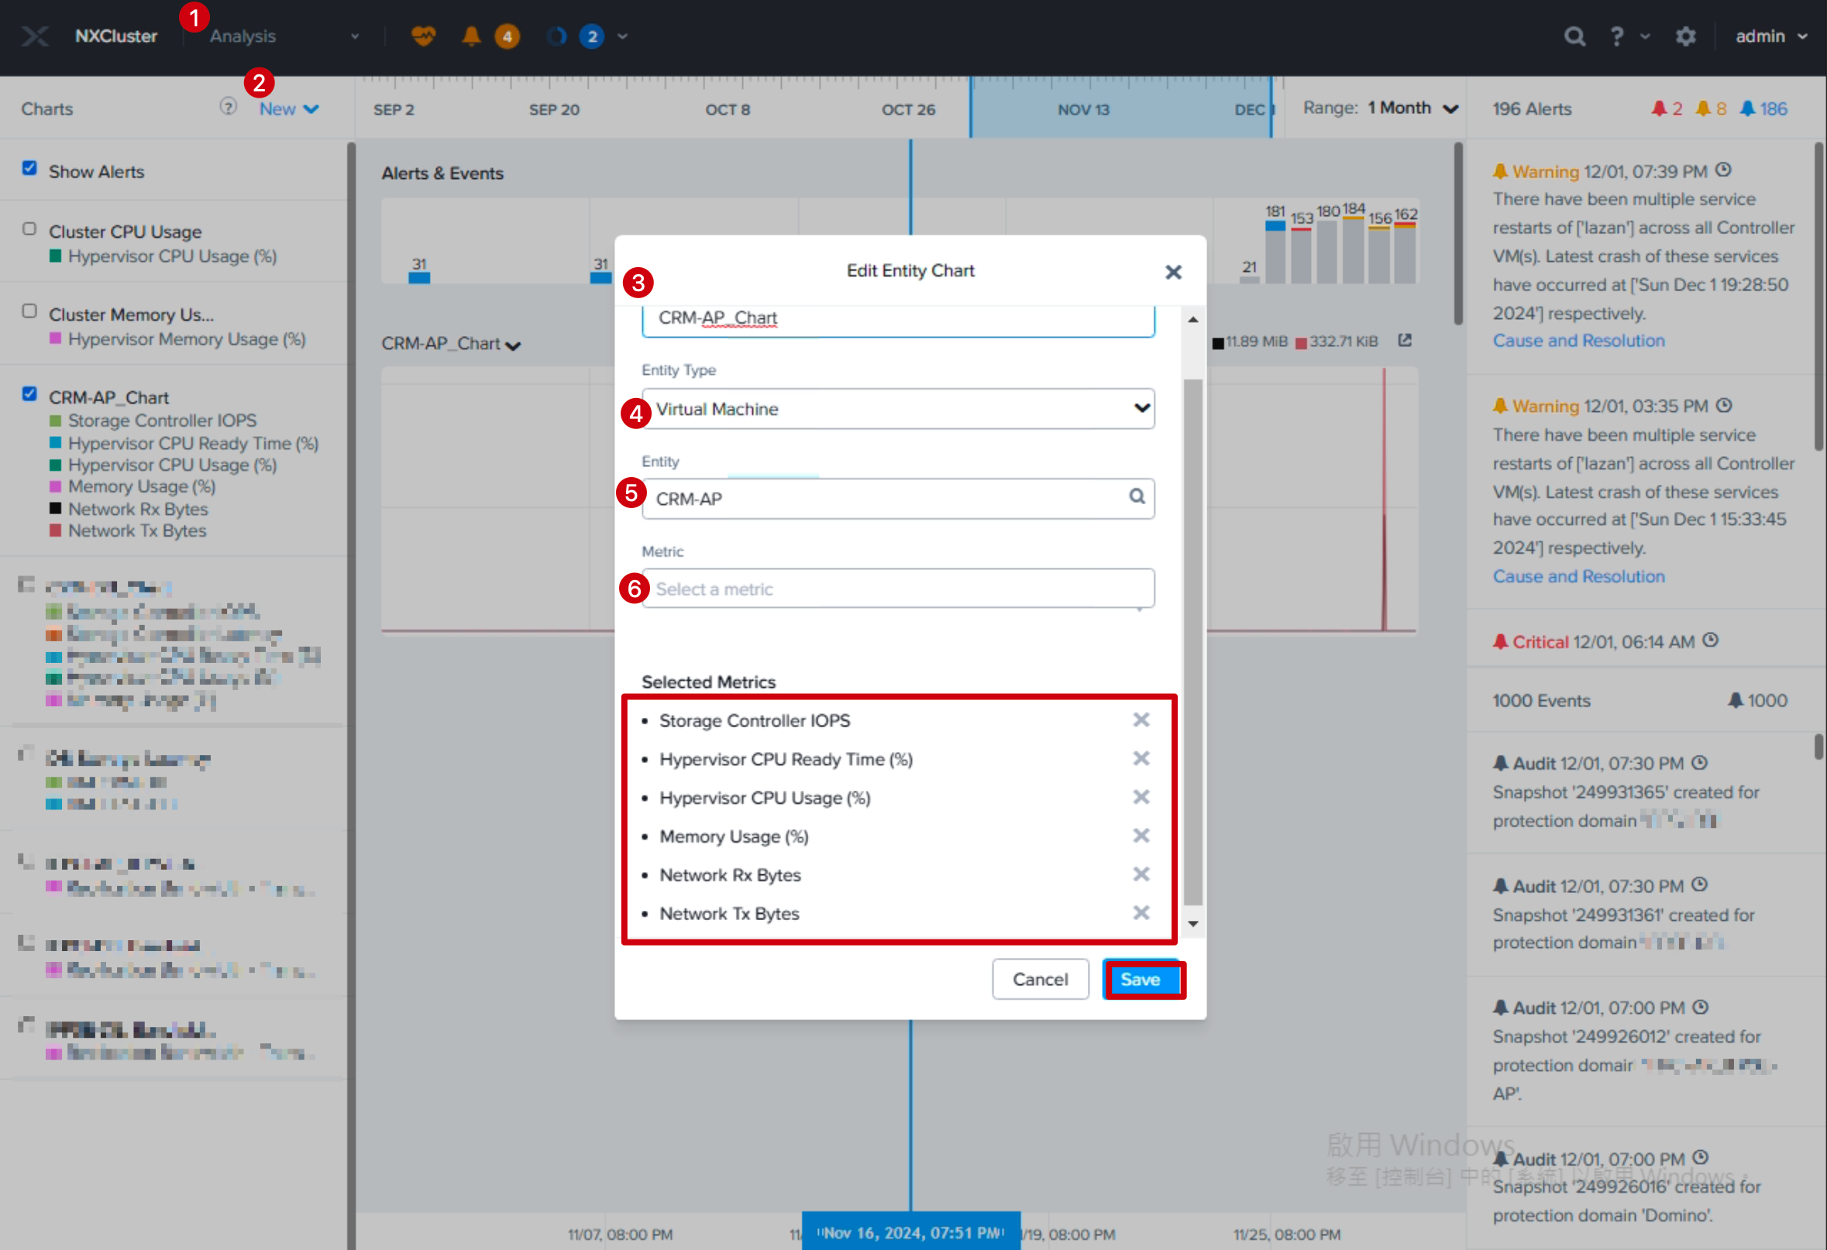Screen dimensions: 1827x1250
Task: Click the Select a metric field
Action: click(x=898, y=589)
